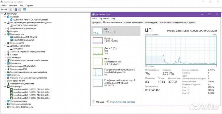222x114 pixels.
Task: Select the Контроллеры запоминающих устройств tree item
Action: pos(29,72)
